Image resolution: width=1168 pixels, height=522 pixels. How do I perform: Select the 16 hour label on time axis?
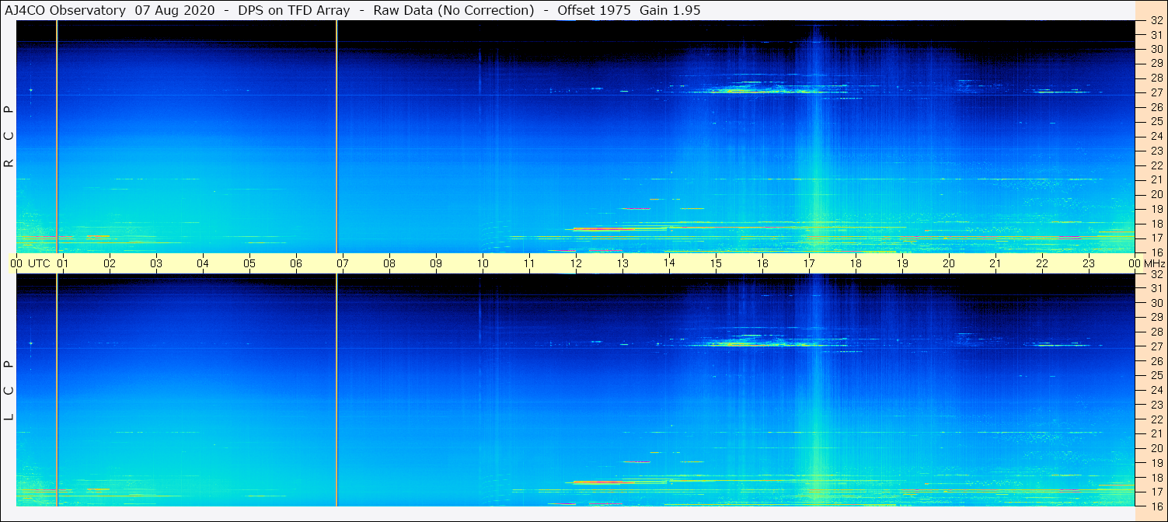[762, 263]
